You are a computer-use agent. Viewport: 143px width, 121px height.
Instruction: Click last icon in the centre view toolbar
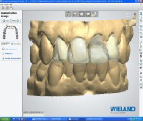coord(95,14)
